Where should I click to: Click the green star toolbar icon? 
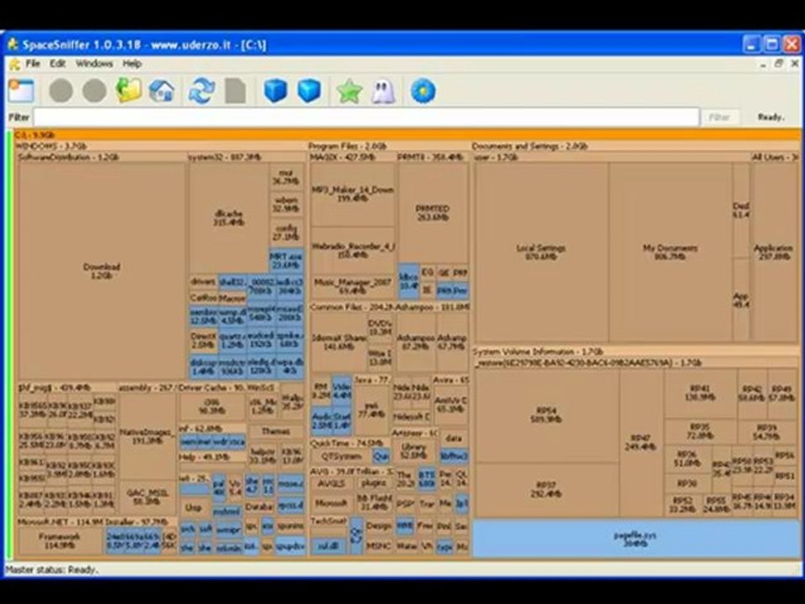(349, 91)
